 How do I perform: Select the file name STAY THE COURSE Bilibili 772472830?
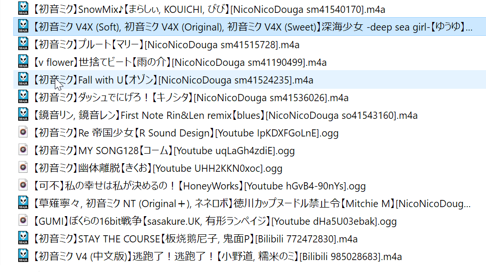tap(195, 239)
